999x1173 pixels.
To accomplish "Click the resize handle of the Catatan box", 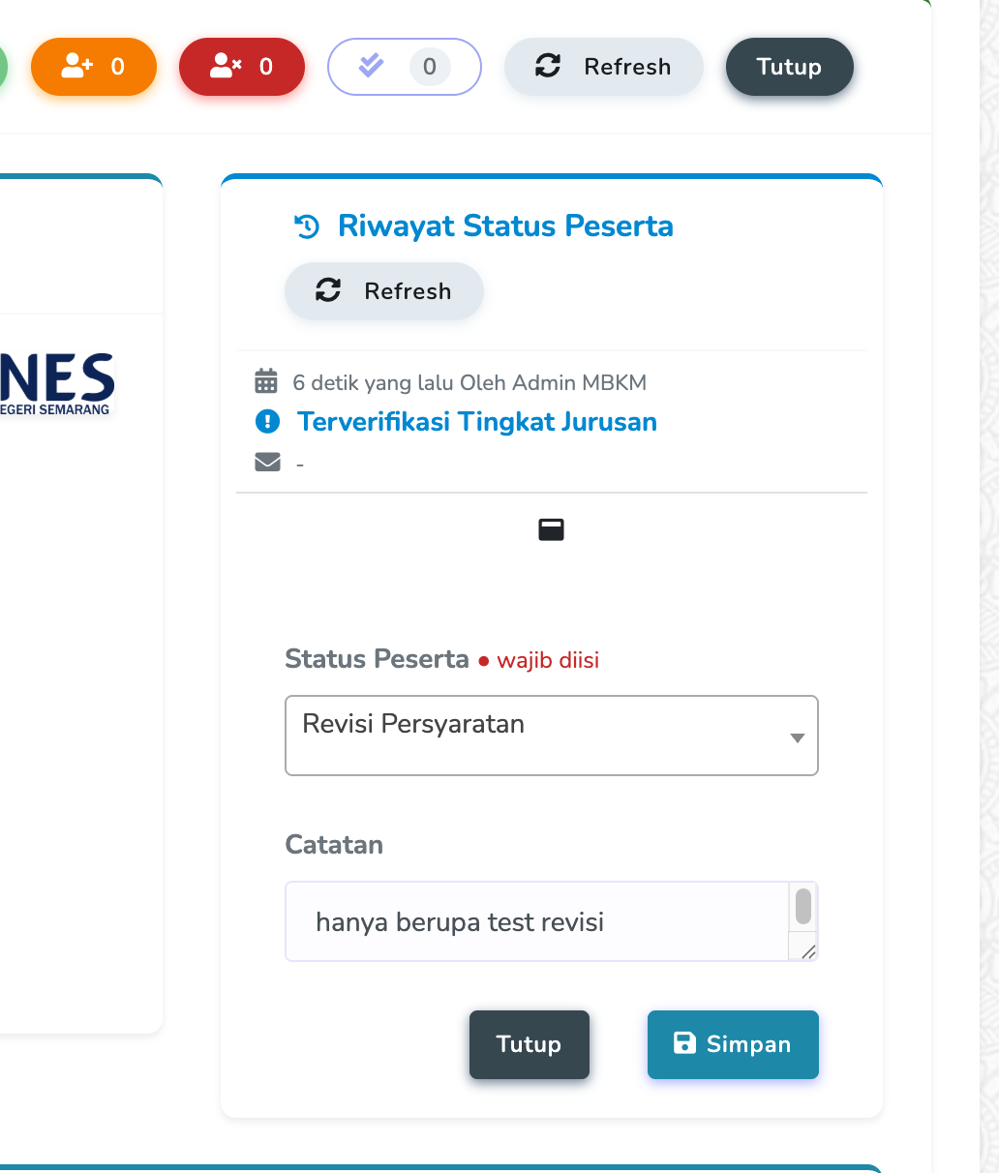I will point(808,951).
